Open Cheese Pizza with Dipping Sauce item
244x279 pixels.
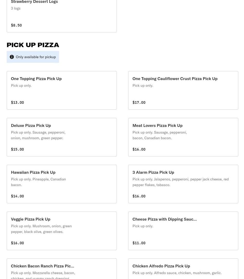[x=183, y=231]
